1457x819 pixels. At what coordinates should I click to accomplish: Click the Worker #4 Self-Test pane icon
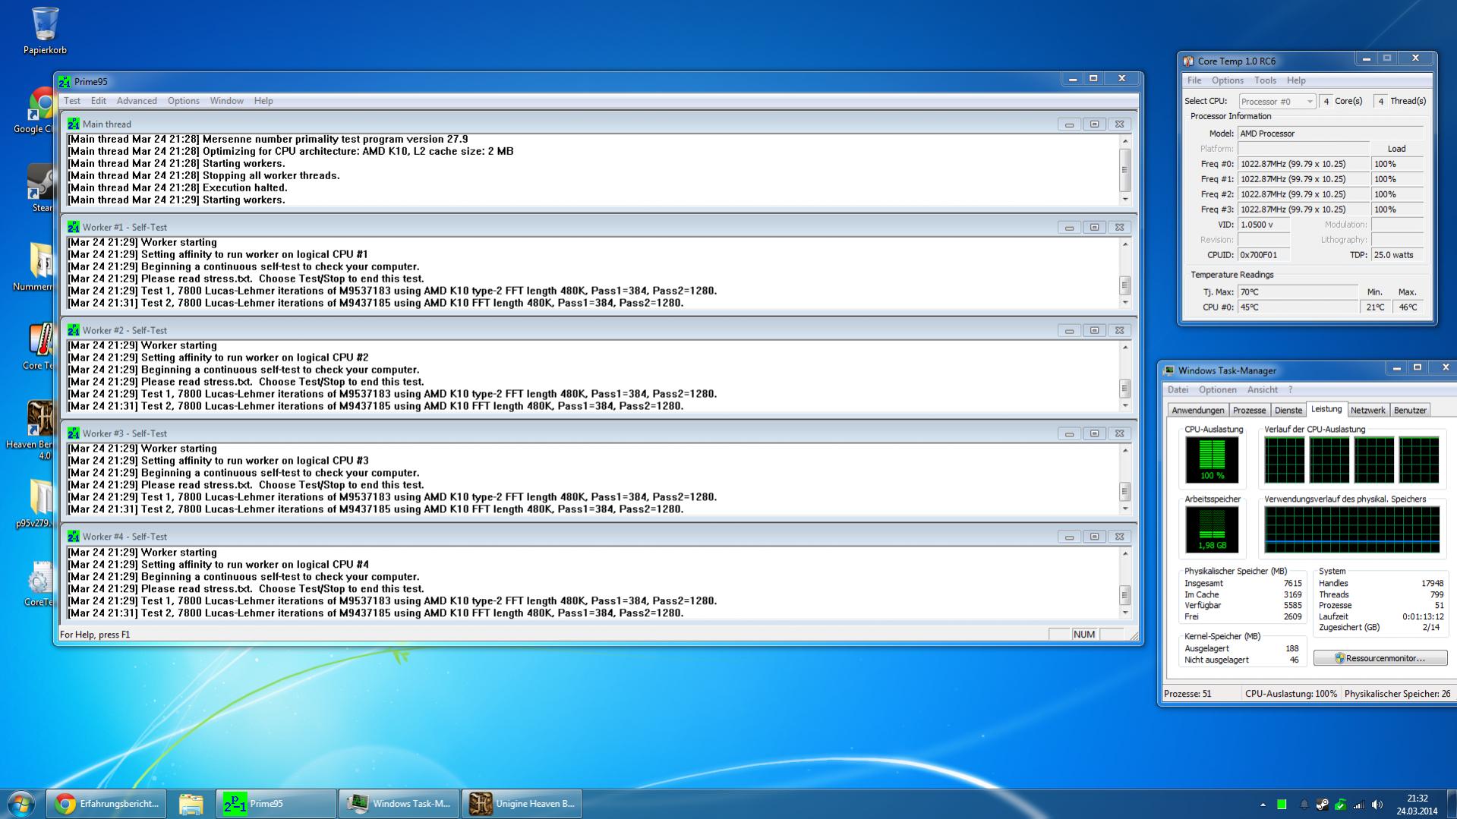(73, 537)
